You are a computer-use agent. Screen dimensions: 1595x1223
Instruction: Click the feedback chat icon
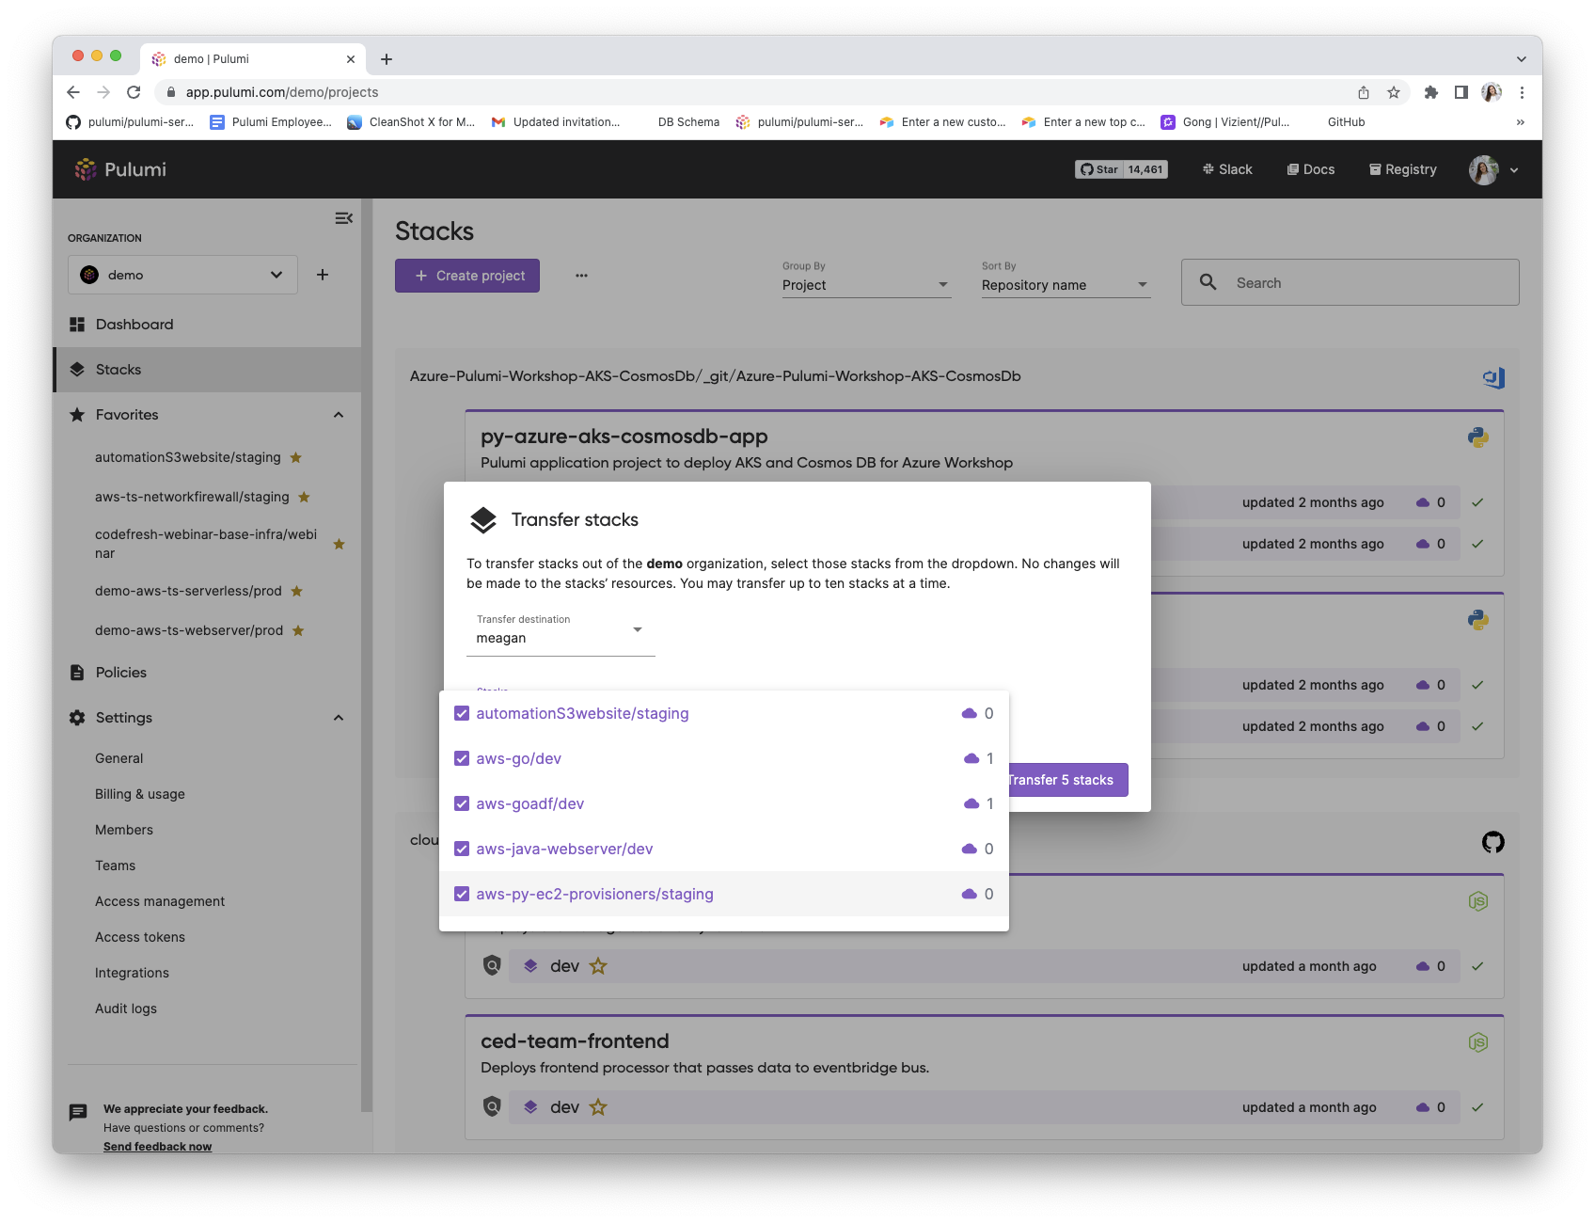pyautogui.click(x=78, y=1113)
